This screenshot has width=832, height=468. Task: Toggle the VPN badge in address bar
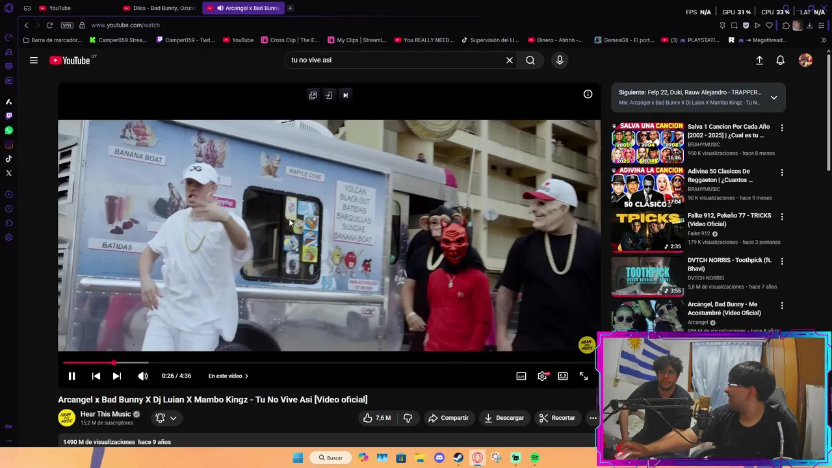click(67, 25)
